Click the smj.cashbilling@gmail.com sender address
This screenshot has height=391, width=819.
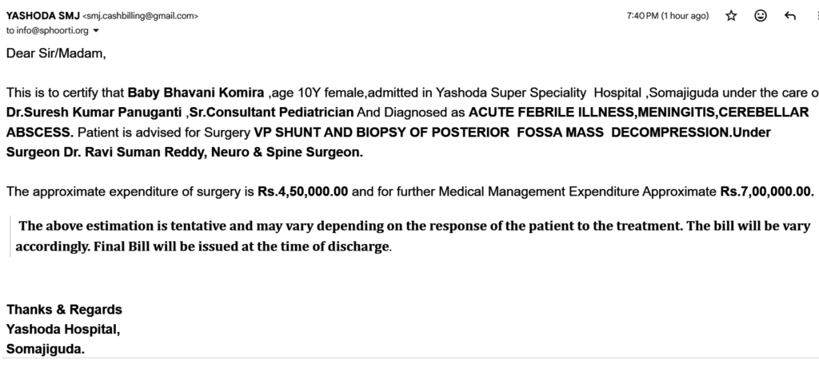[141, 16]
